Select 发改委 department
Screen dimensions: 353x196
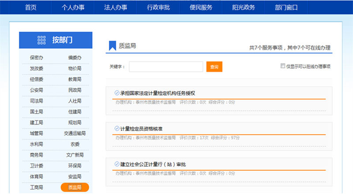coord(36,68)
